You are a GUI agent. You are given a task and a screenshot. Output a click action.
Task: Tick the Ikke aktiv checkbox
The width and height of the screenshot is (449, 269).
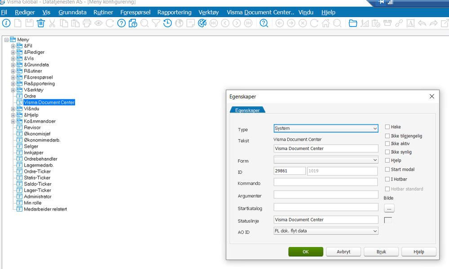[387, 144]
